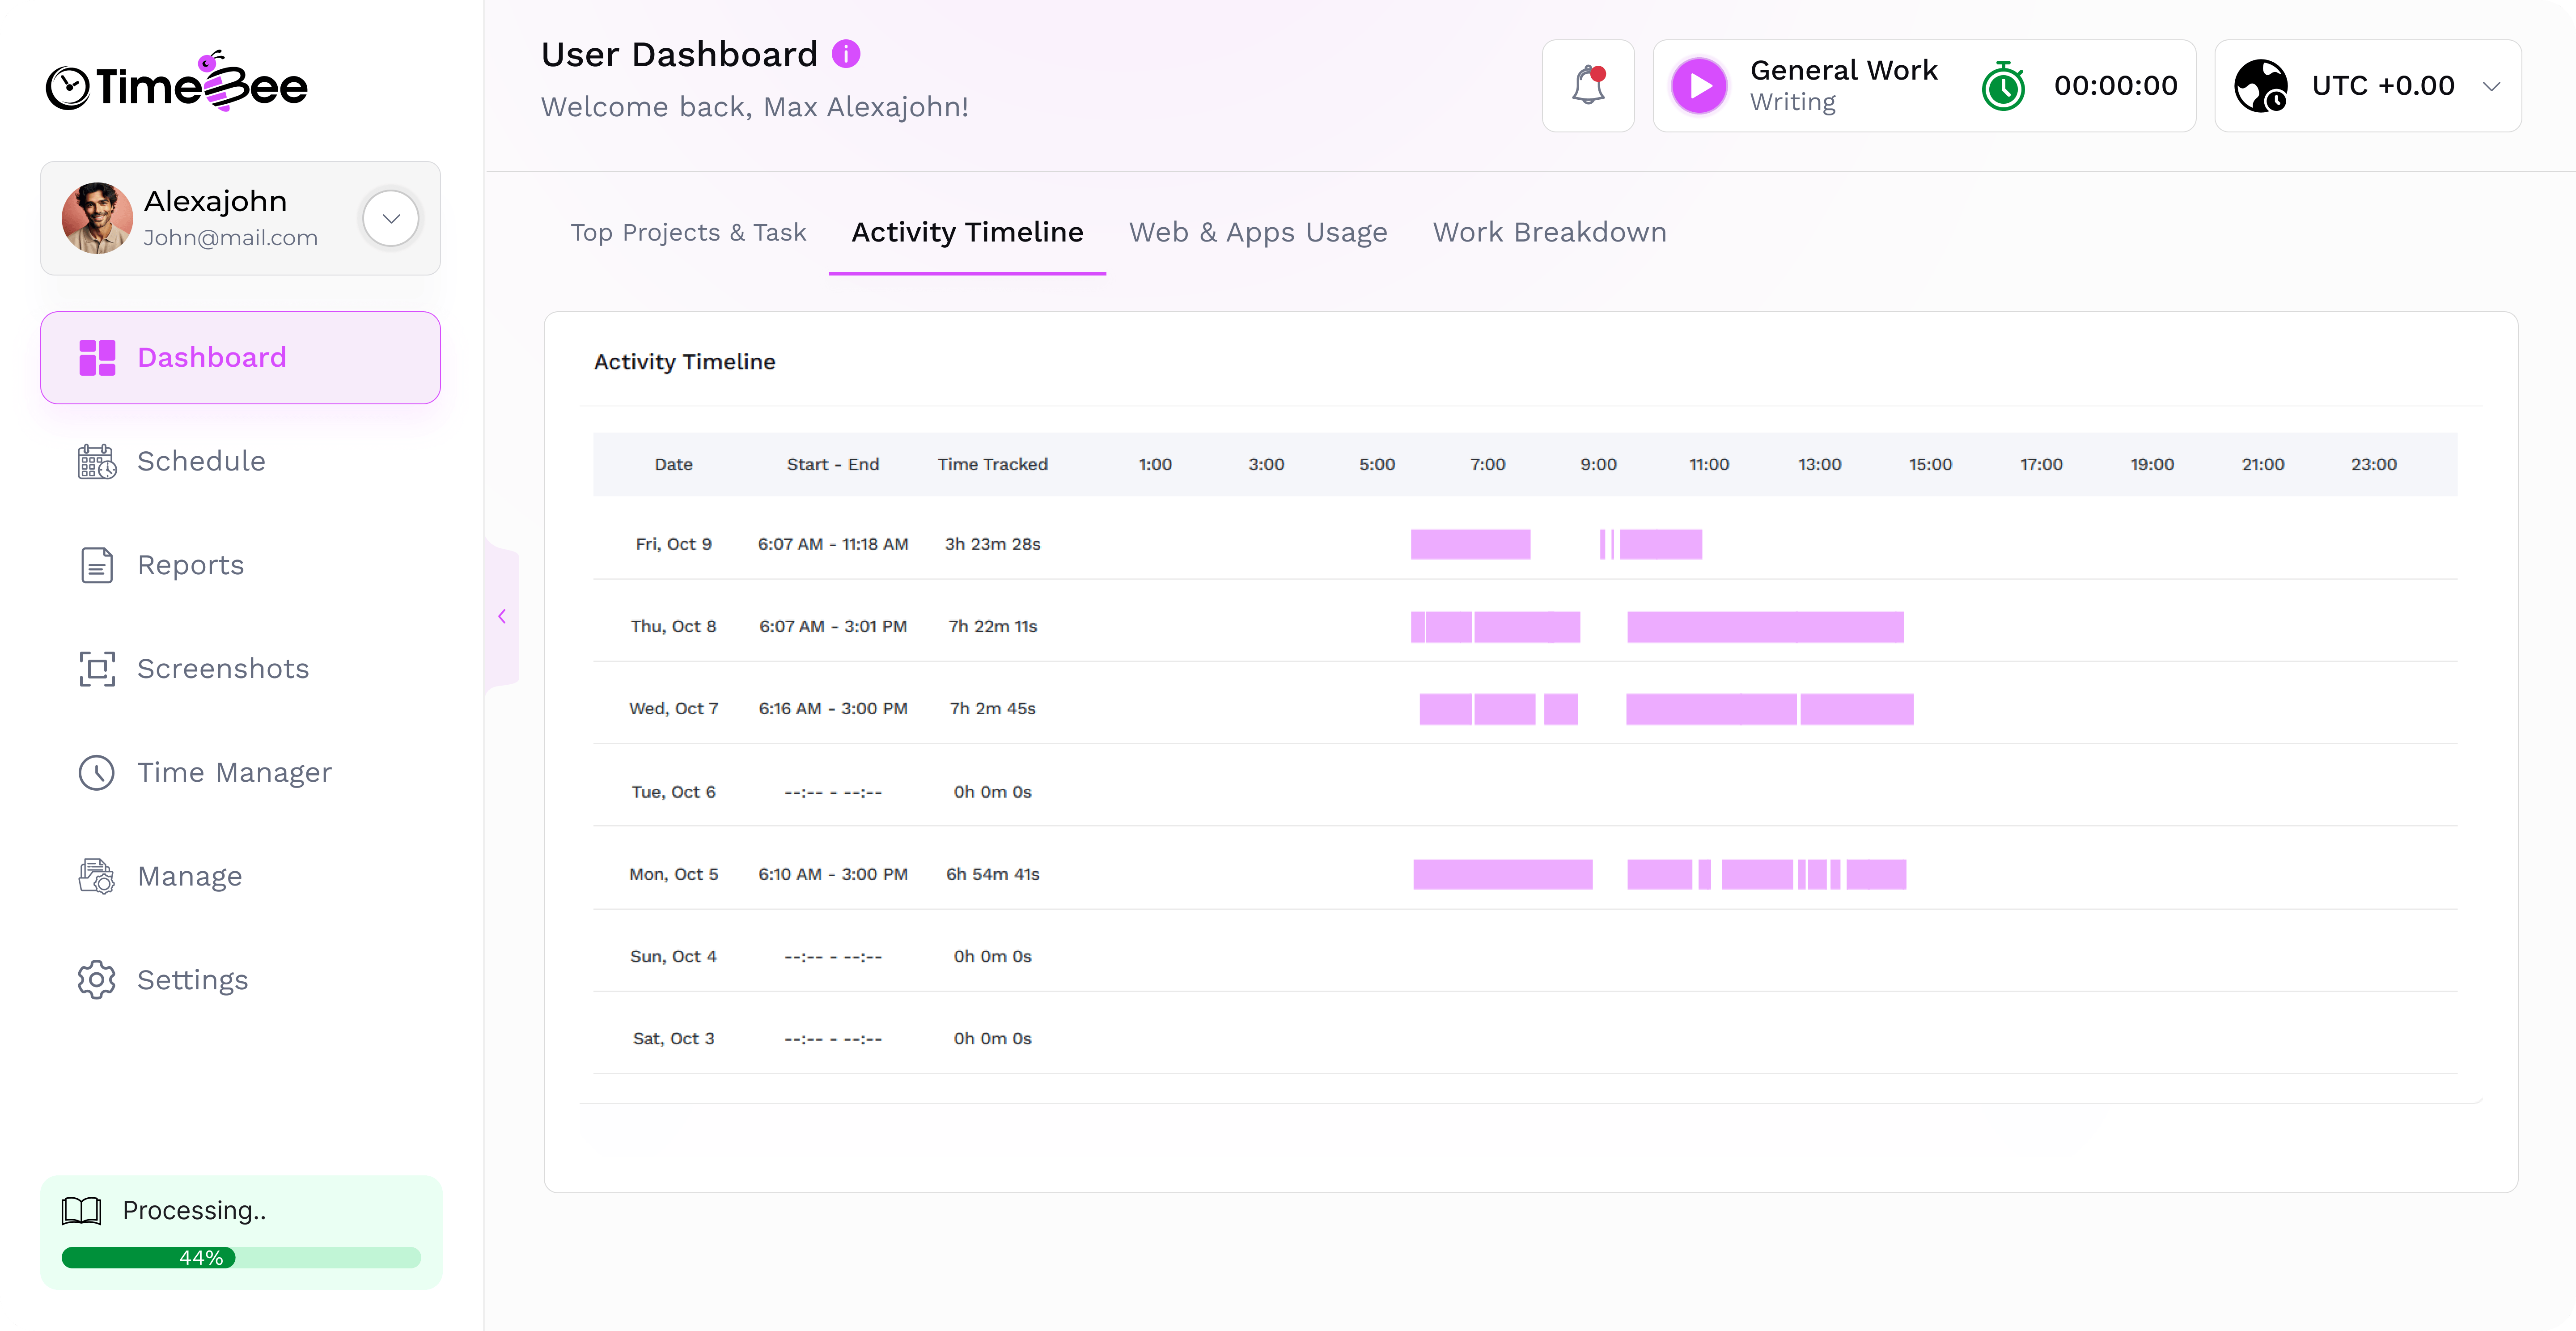Viewport: 2576px width, 1331px height.
Task: Click the first activity bar on Mon, Oct 5
Action: point(1502,874)
